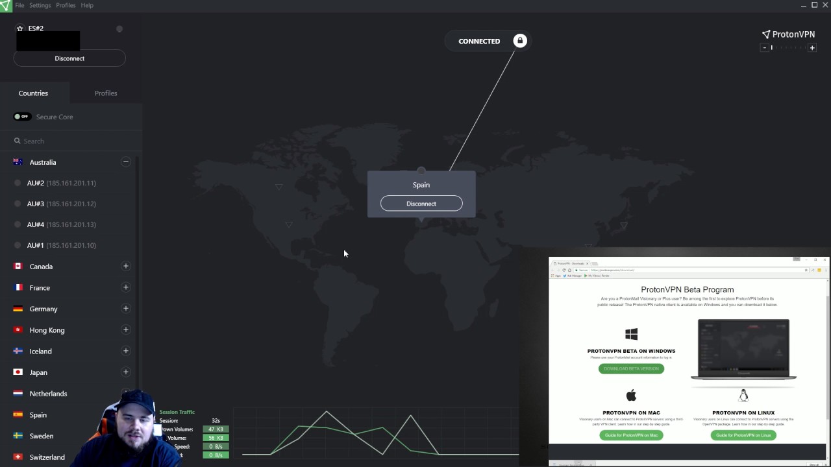831x467 pixels.
Task: Click the CONNECTED status badge
Action: click(x=488, y=41)
